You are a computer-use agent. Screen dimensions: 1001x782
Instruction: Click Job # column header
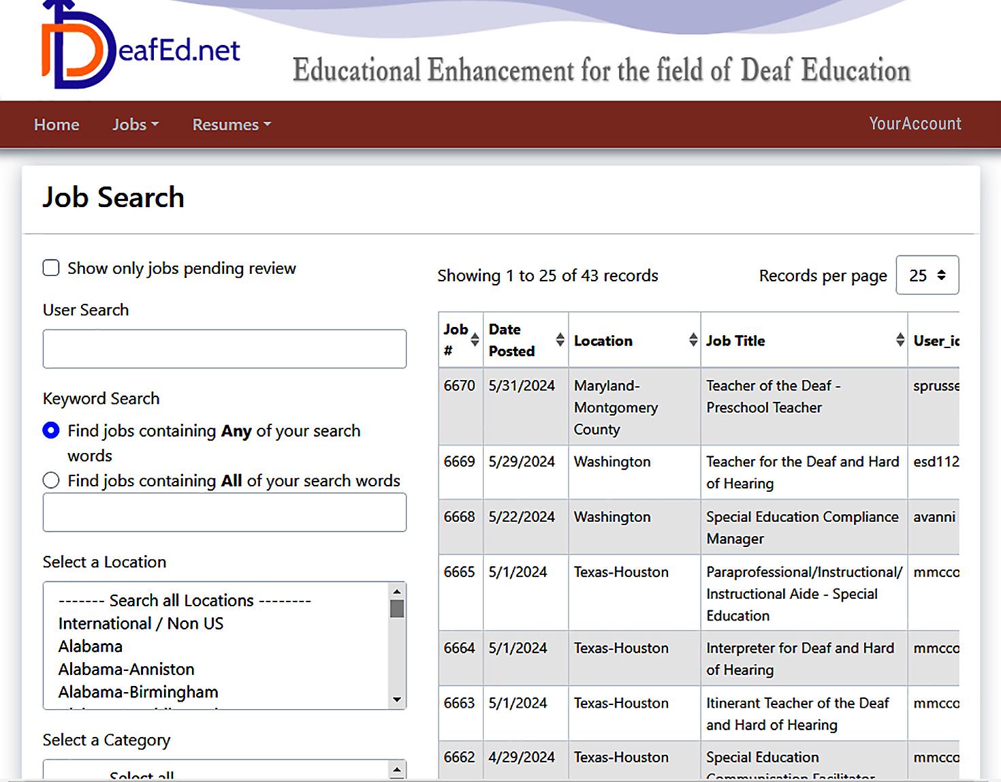tap(461, 340)
